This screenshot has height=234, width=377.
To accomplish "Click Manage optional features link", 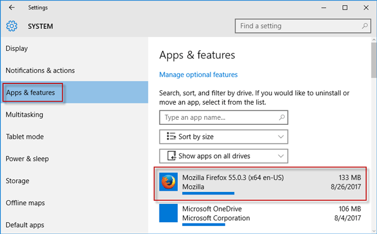I will [x=199, y=75].
